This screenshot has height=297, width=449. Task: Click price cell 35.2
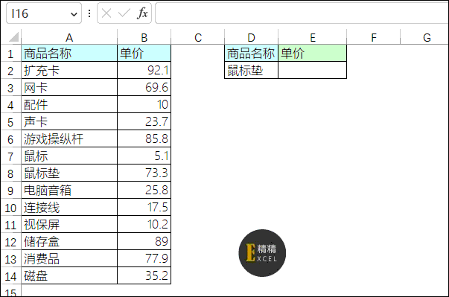pyautogui.click(x=144, y=276)
